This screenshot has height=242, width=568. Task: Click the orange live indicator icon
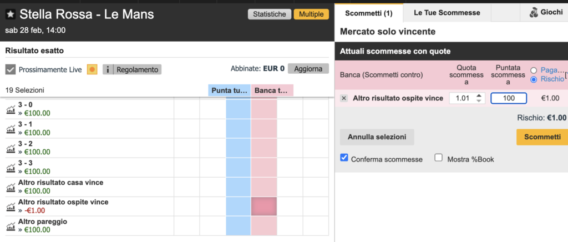pos(93,69)
